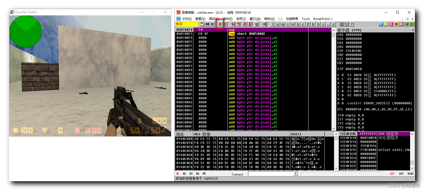Screen dimensions: 424x190
Task: Click the 寄存器 (FPU) header bar
Action: coord(375,30)
